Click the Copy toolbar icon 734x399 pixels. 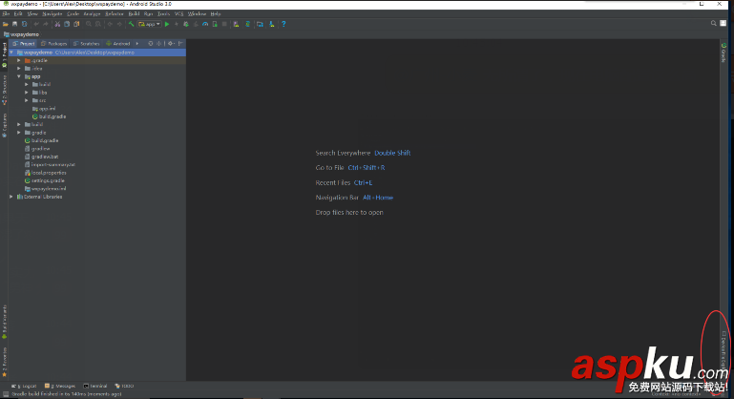click(67, 24)
